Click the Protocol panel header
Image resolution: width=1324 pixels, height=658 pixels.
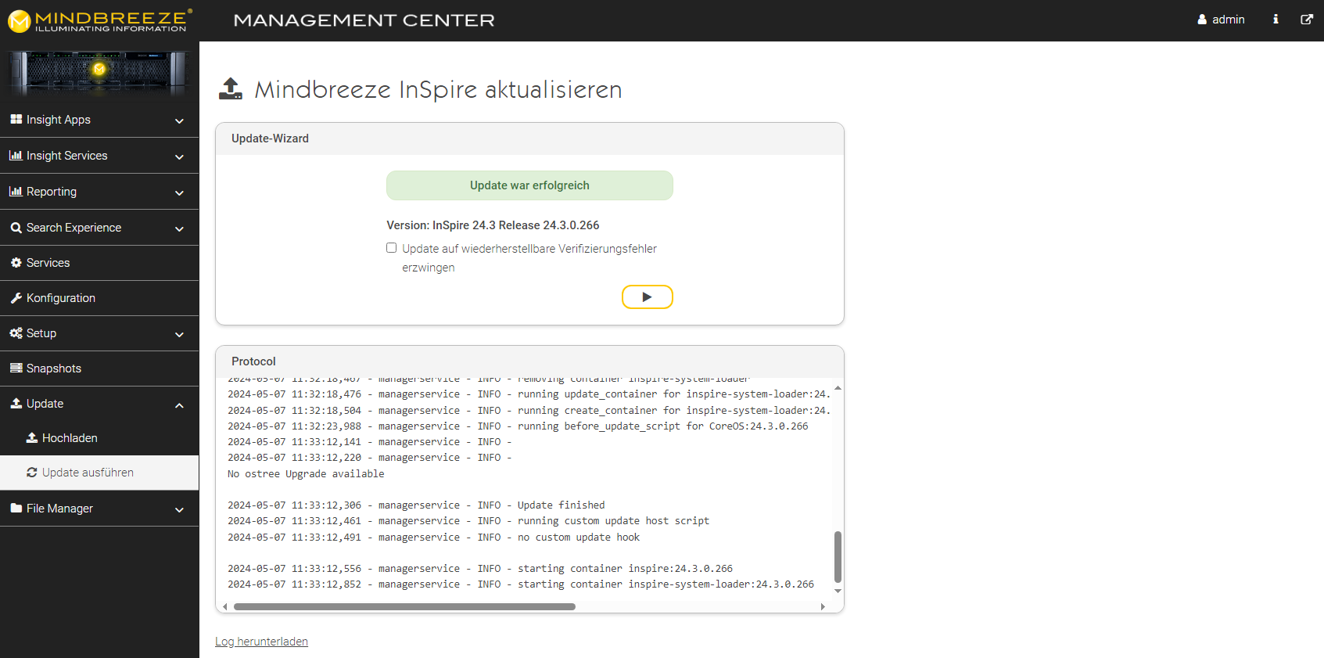click(529, 361)
